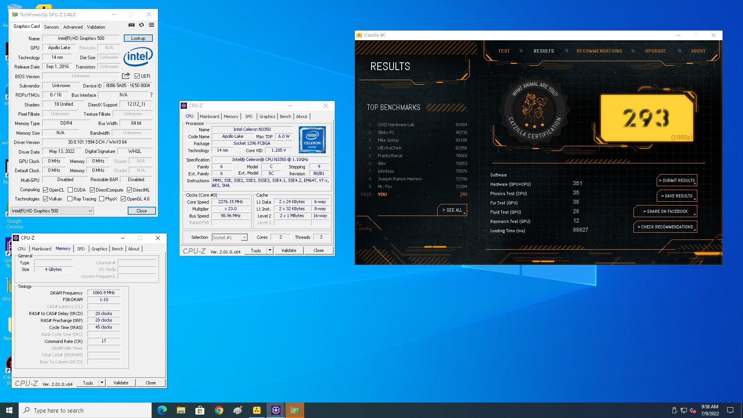The width and height of the screenshot is (743, 418).
Task: Click the paint/rocket taskbar icon
Action: point(238,410)
